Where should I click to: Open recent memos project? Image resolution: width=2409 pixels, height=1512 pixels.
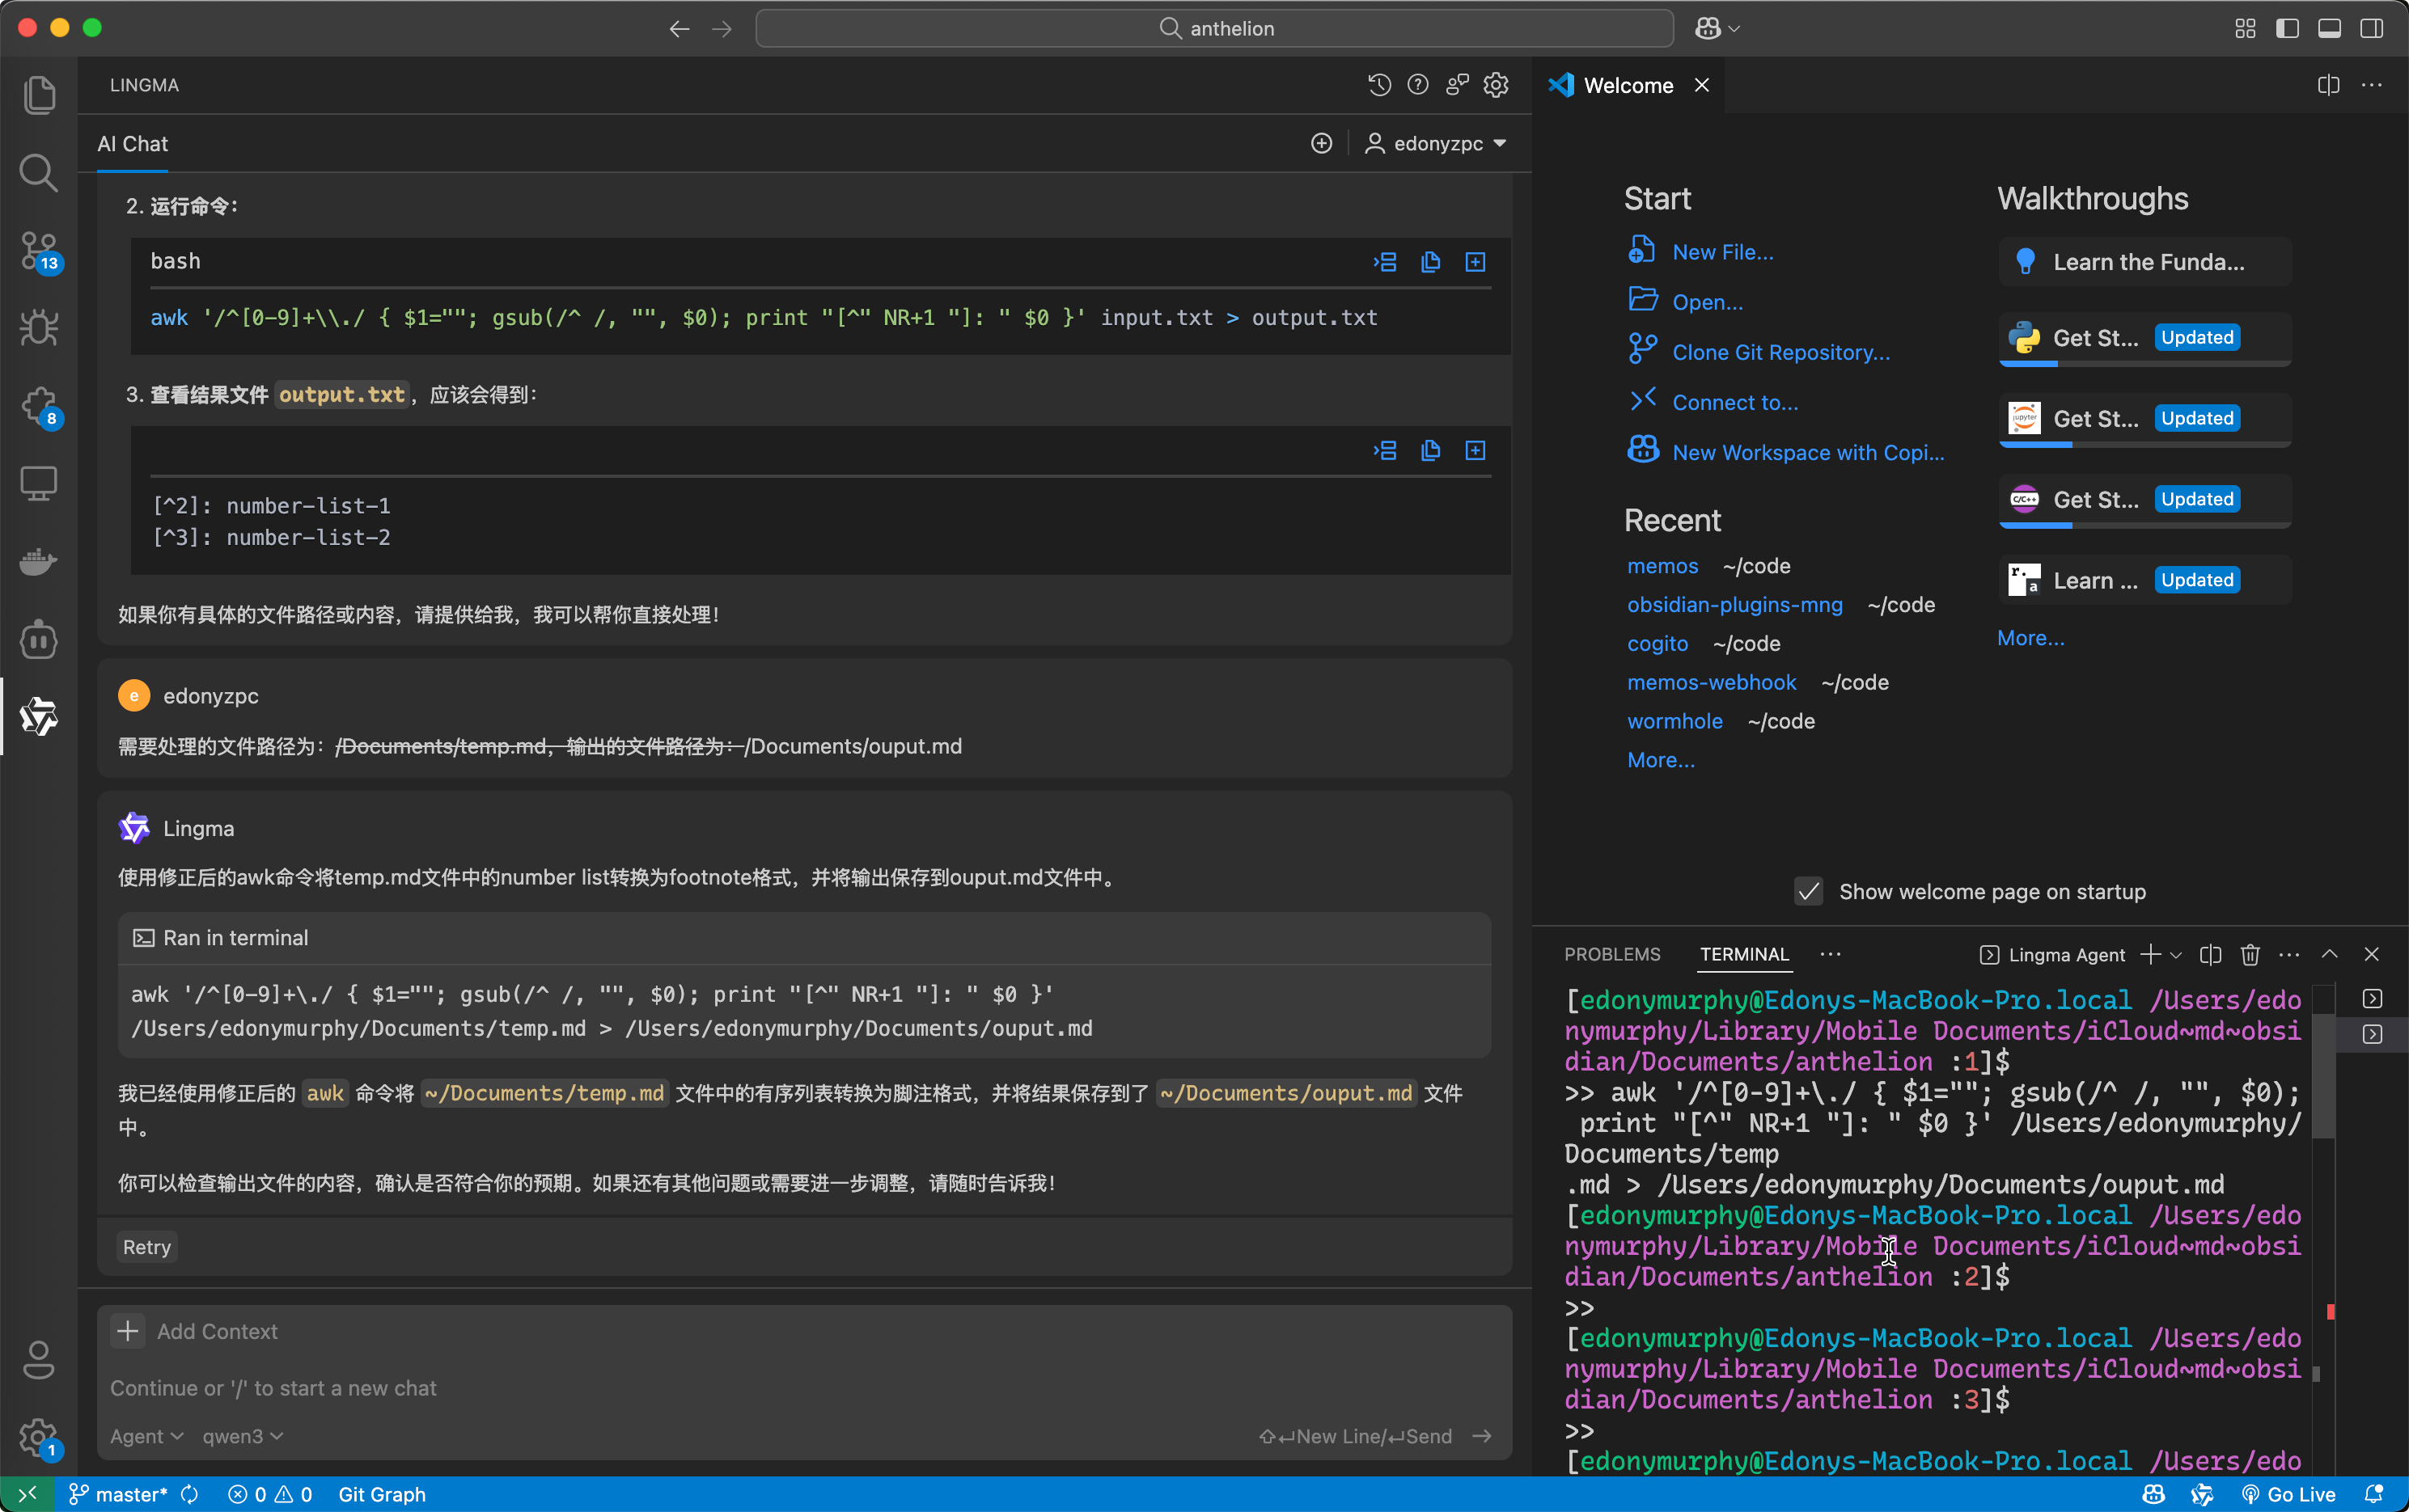click(x=1662, y=566)
